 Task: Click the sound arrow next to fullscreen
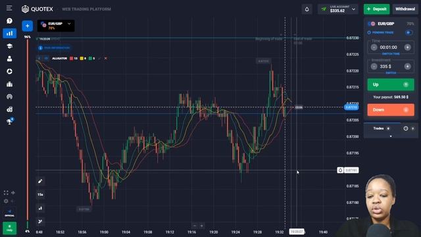(x=13, y=192)
